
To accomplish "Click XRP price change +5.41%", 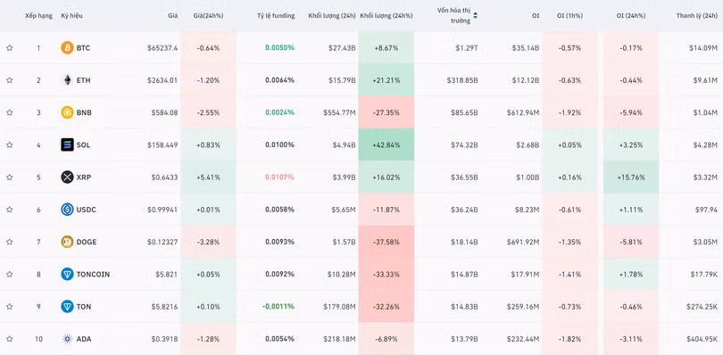I will click(208, 177).
